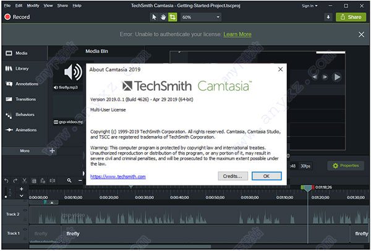Viewport: 371px width, 251px height.
Task: Open the View menu
Action: pyautogui.click(x=48, y=6)
